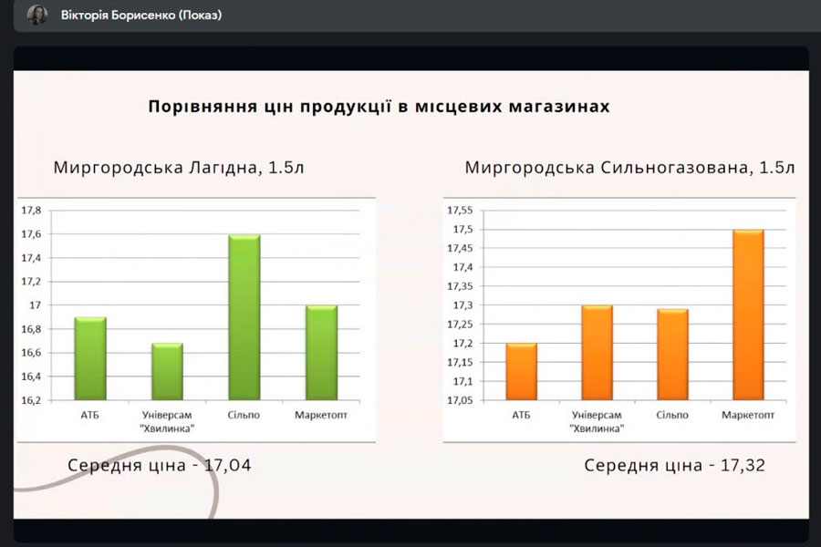Click Маркетопт label under green chart
The image size is (821, 547).
click(x=321, y=415)
